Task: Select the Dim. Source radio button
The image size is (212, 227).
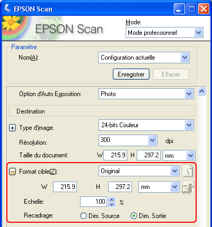Action: pos(83,215)
